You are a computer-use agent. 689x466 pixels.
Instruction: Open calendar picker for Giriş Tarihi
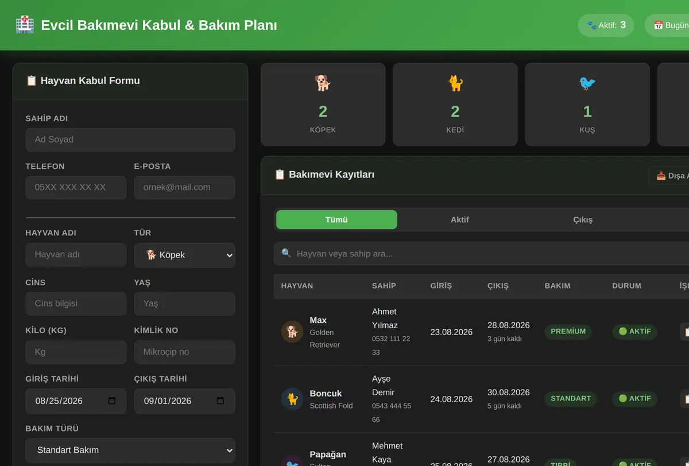(x=112, y=401)
